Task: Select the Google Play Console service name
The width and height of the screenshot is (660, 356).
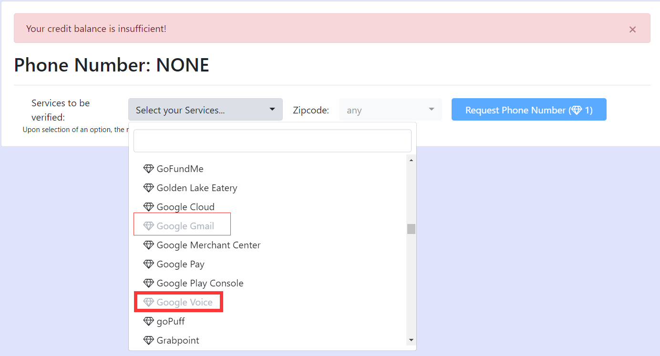Action: click(x=200, y=283)
